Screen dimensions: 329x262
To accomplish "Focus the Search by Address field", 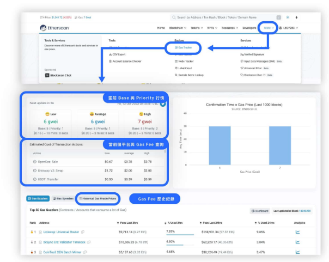I will 226,17.
